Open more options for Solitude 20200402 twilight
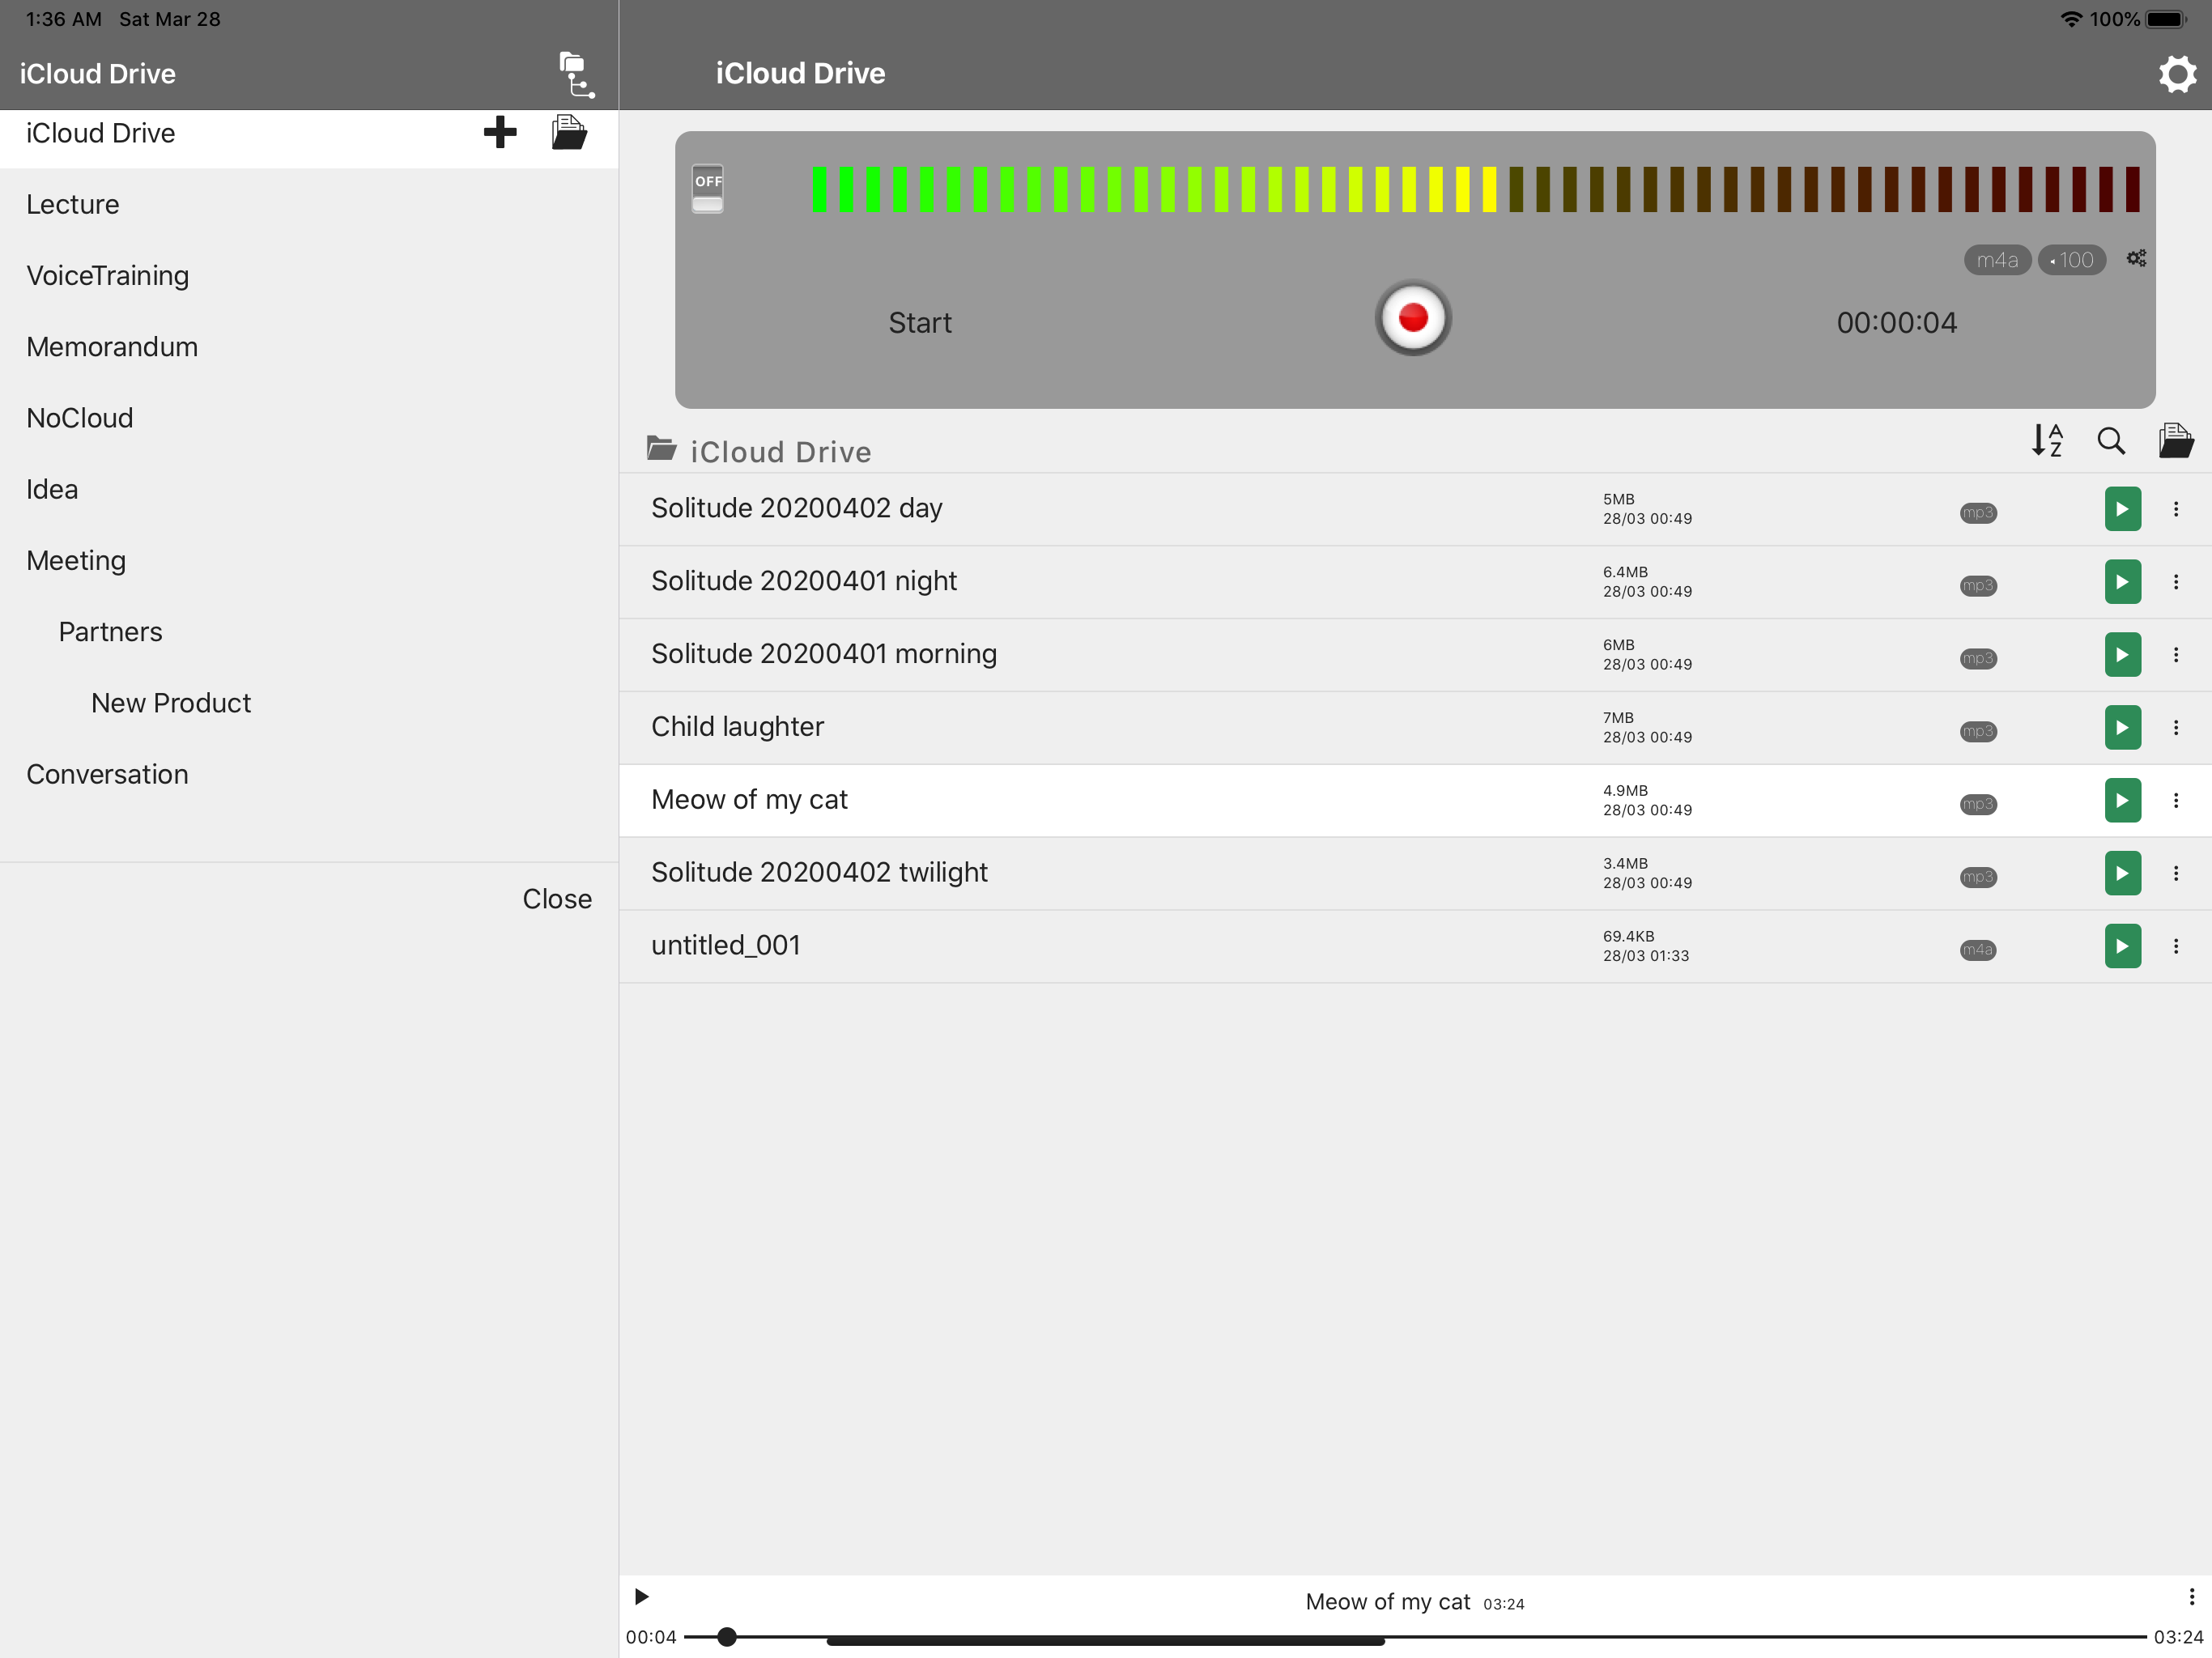Screen dimensions: 2212x1658 tap(2175, 874)
